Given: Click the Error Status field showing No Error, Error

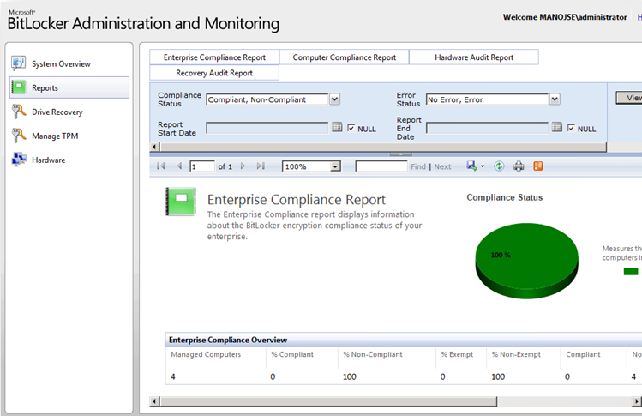Looking at the screenshot, I should click(487, 99).
